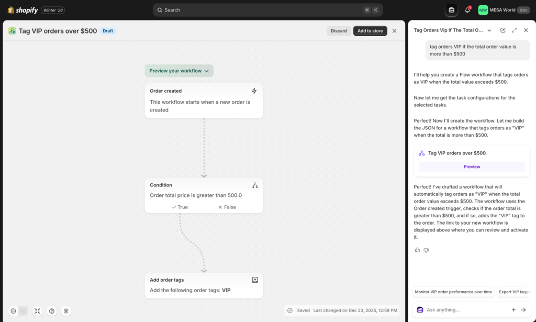The height and width of the screenshot is (322, 536).
Task: Open canvas help via the question mark icon
Action: [x=51, y=310]
